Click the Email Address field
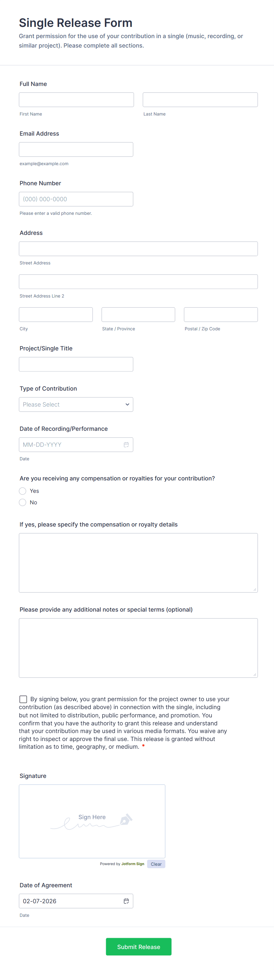Screen dimensions: 274x970 tap(76, 150)
